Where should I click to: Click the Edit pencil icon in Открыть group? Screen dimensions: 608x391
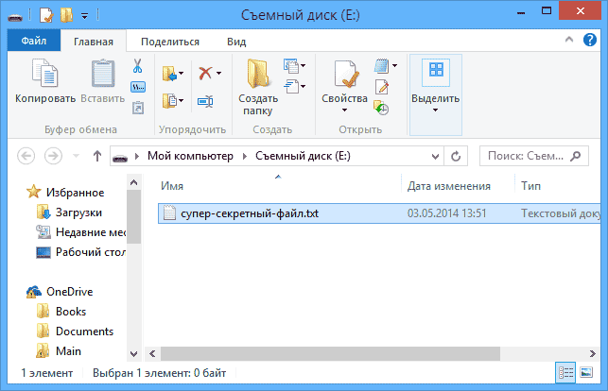(382, 87)
